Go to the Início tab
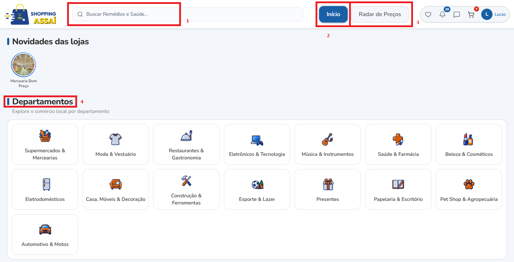 (333, 14)
